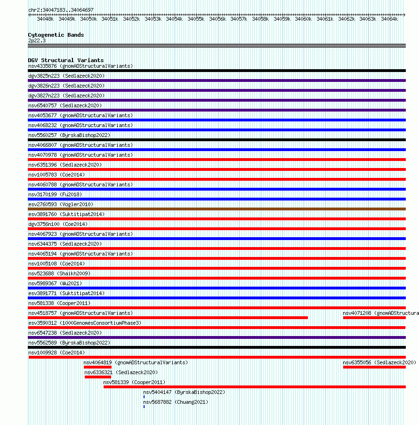Click the 34063k ruler label

coord(368,19)
